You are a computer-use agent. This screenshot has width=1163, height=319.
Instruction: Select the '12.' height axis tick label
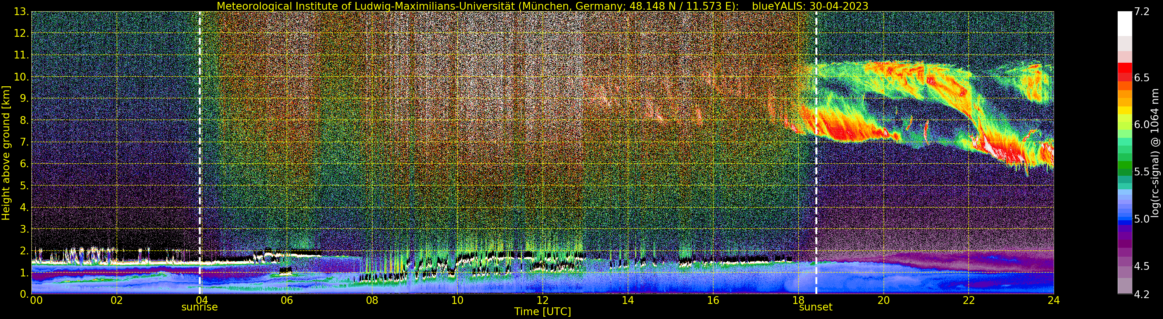pos(22,33)
